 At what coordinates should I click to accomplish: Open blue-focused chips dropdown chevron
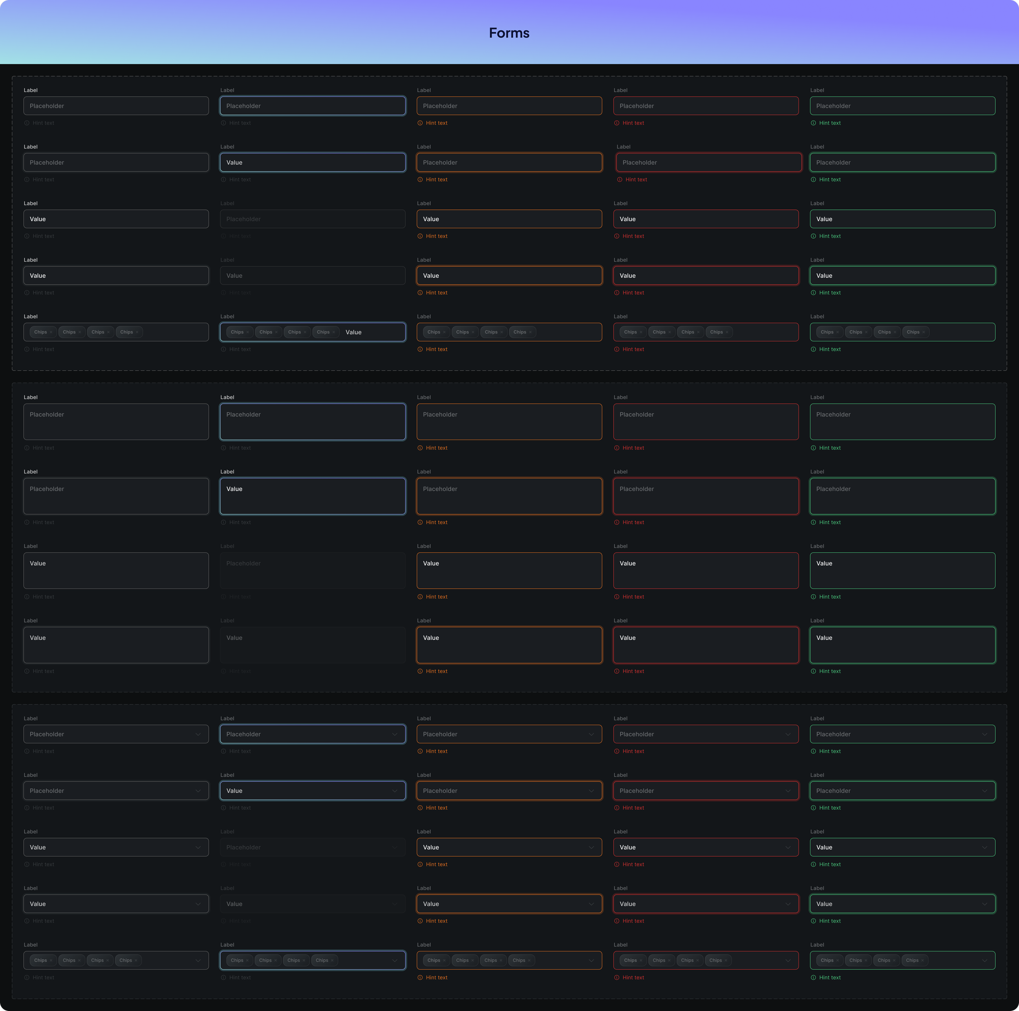point(395,960)
